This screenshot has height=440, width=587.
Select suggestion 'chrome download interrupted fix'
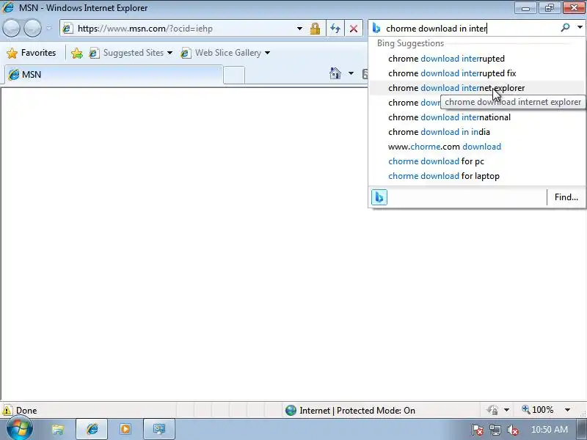tap(476, 73)
